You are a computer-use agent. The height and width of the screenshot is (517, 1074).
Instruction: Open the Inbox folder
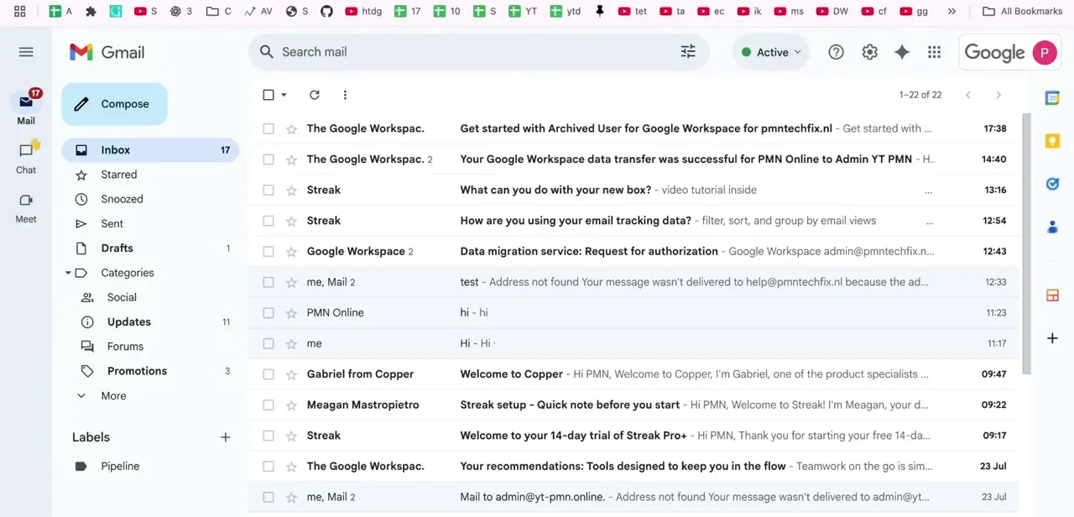point(150,150)
